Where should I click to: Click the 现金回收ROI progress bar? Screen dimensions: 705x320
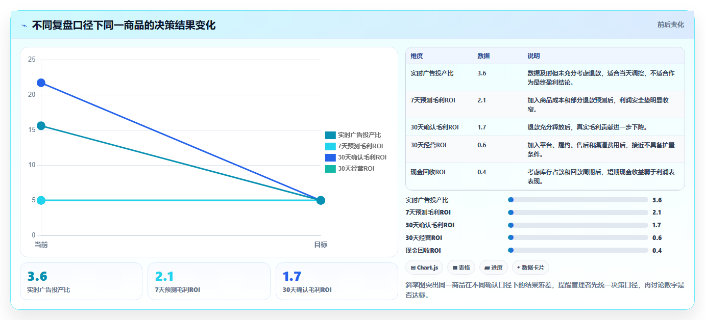click(578, 250)
